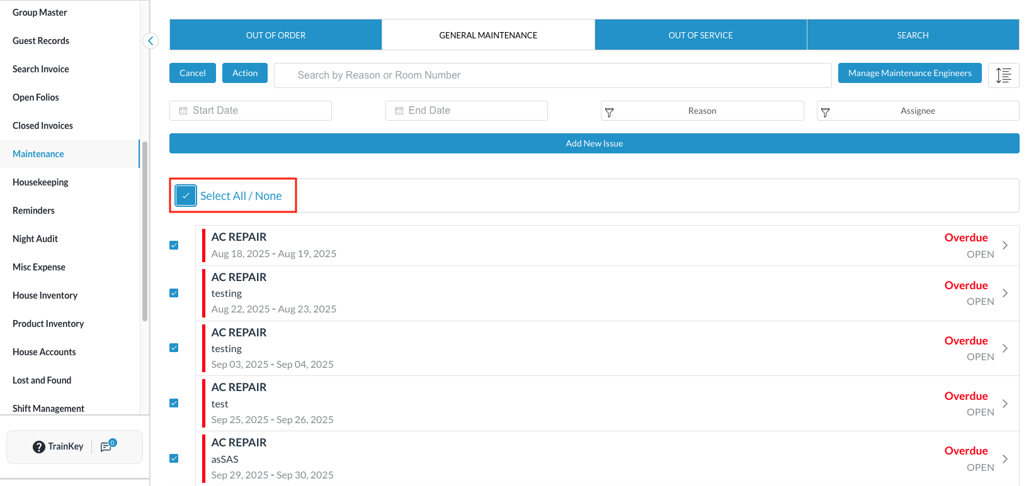Uncheck the asSAS issue checkbox

(x=174, y=458)
